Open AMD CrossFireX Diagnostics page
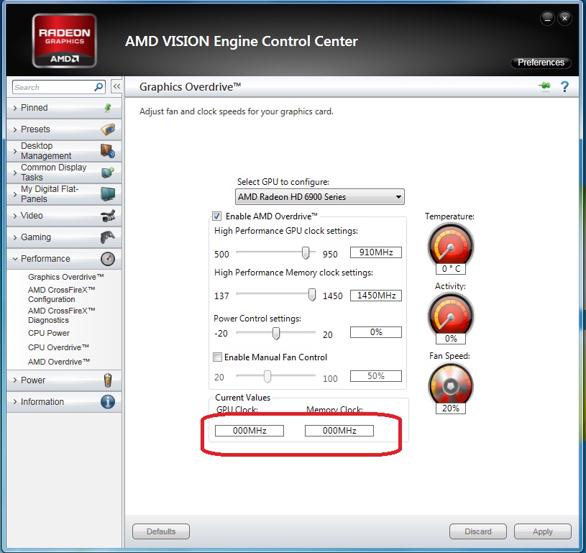The width and height of the screenshot is (586, 553). point(62,315)
